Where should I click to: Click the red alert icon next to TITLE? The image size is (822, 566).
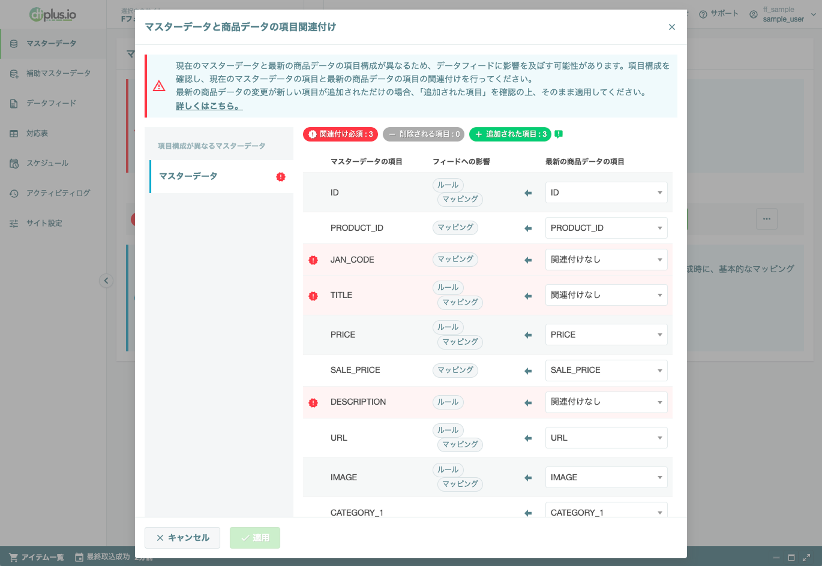(x=313, y=296)
